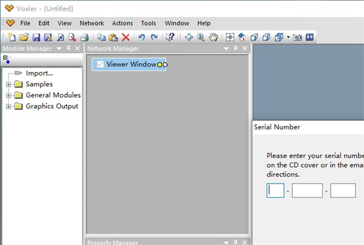Click the Undo arrow icon
364x245 pixels.
pyautogui.click(x=141, y=37)
